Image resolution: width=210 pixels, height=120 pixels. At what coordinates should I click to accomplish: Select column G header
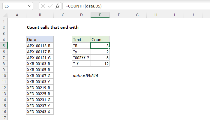tap(137, 15)
